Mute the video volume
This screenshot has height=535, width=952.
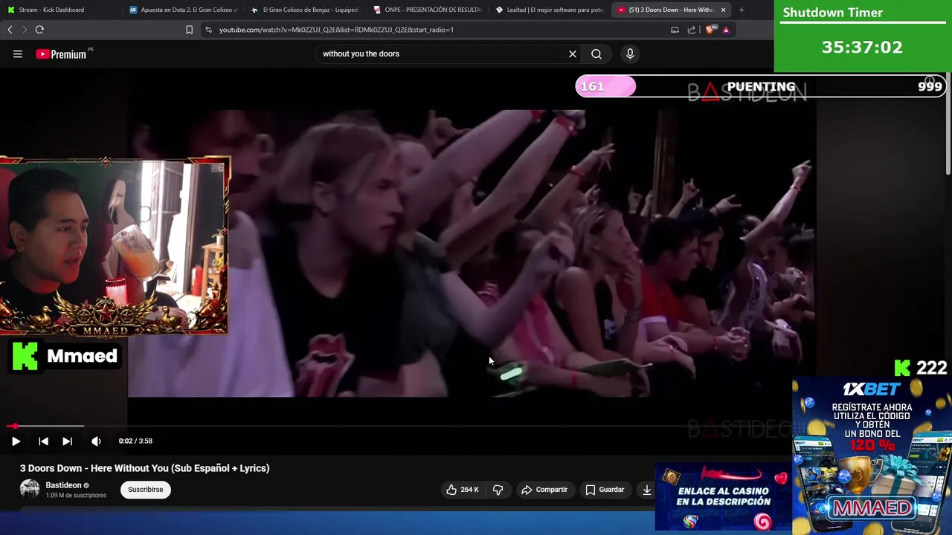click(x=96, y=441)
